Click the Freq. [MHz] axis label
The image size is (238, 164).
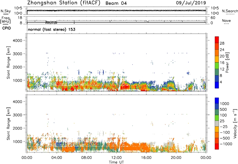[x=5, y=20]
